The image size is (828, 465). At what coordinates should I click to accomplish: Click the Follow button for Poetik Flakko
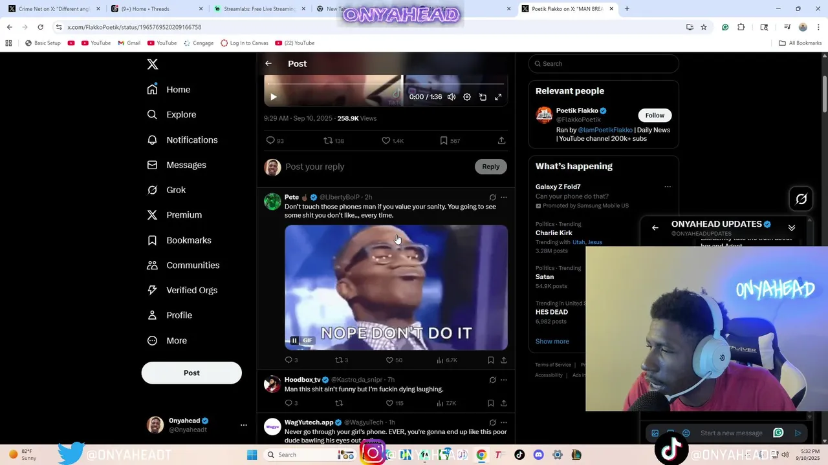tap(655, 115)
